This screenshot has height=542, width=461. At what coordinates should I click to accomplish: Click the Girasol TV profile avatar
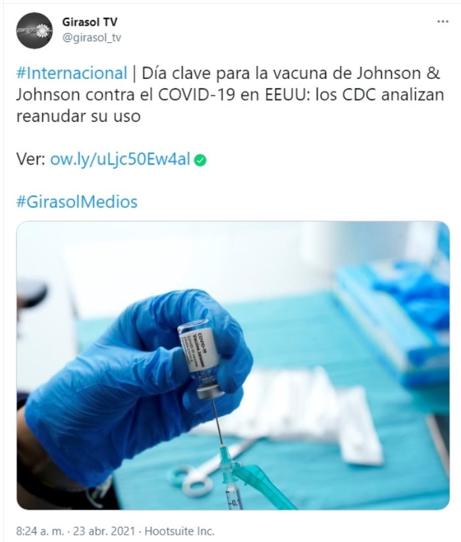click(x=34, y=30)
